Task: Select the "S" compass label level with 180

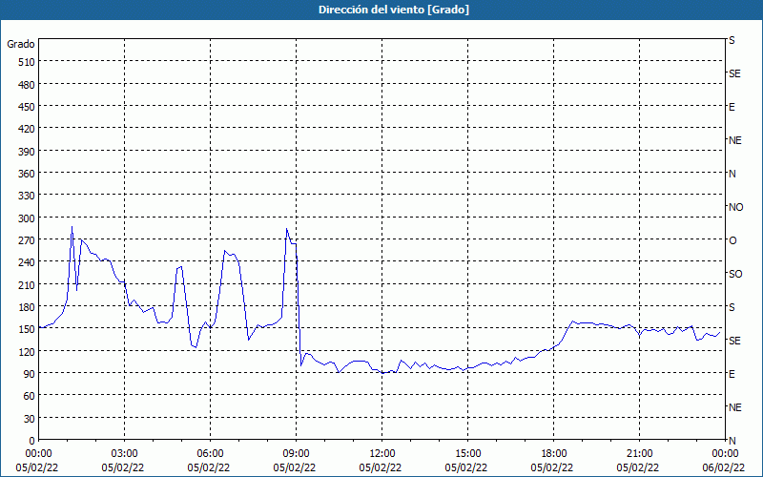Action: click(x=732, y=307)
